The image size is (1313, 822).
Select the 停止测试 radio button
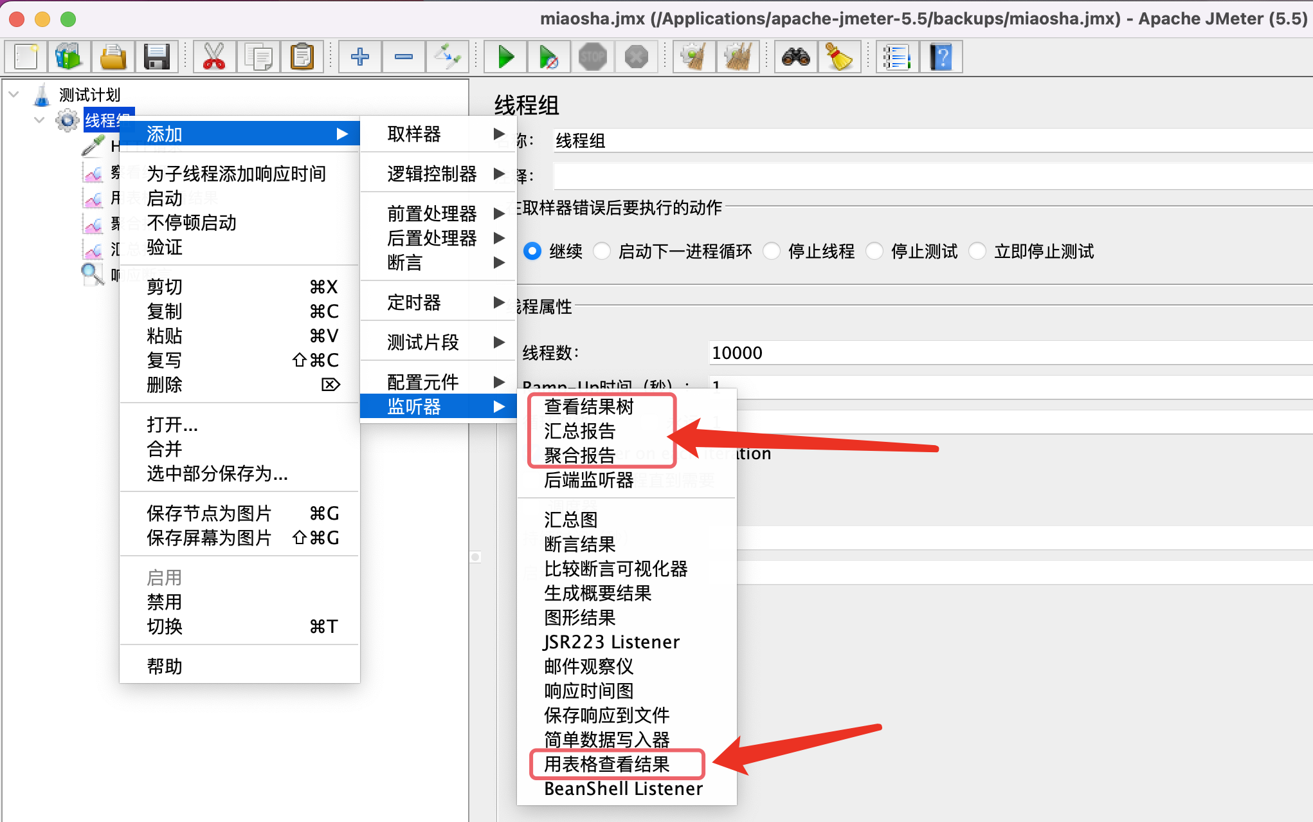click(874, 251)
